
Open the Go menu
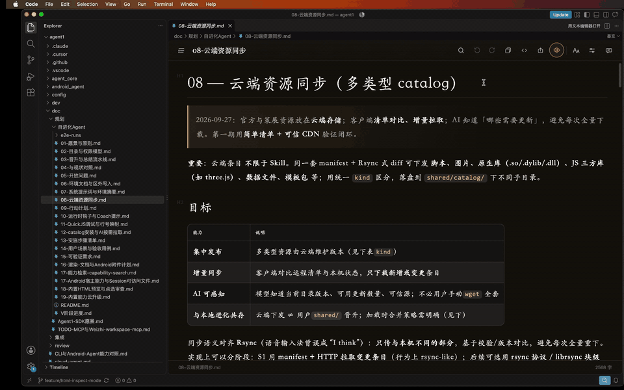127,4
